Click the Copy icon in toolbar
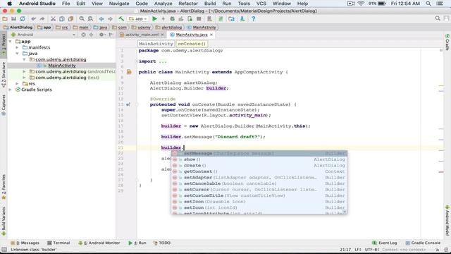Image resolution: width=451 pixels, height=254 pixels. [x=62, y=19]
